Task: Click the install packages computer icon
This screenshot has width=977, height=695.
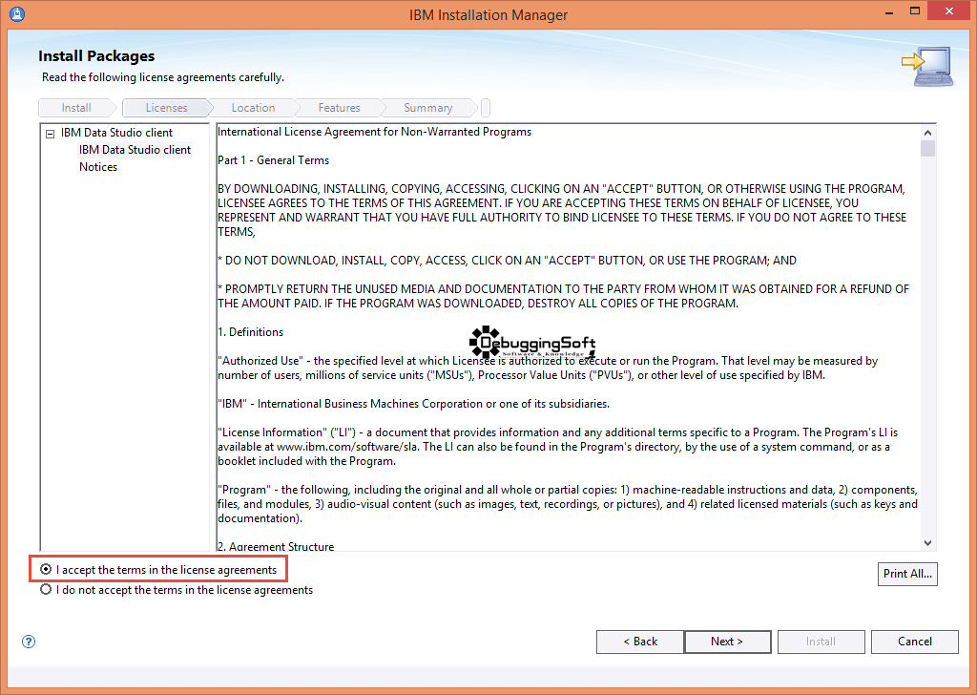Action: coord(927,66)
